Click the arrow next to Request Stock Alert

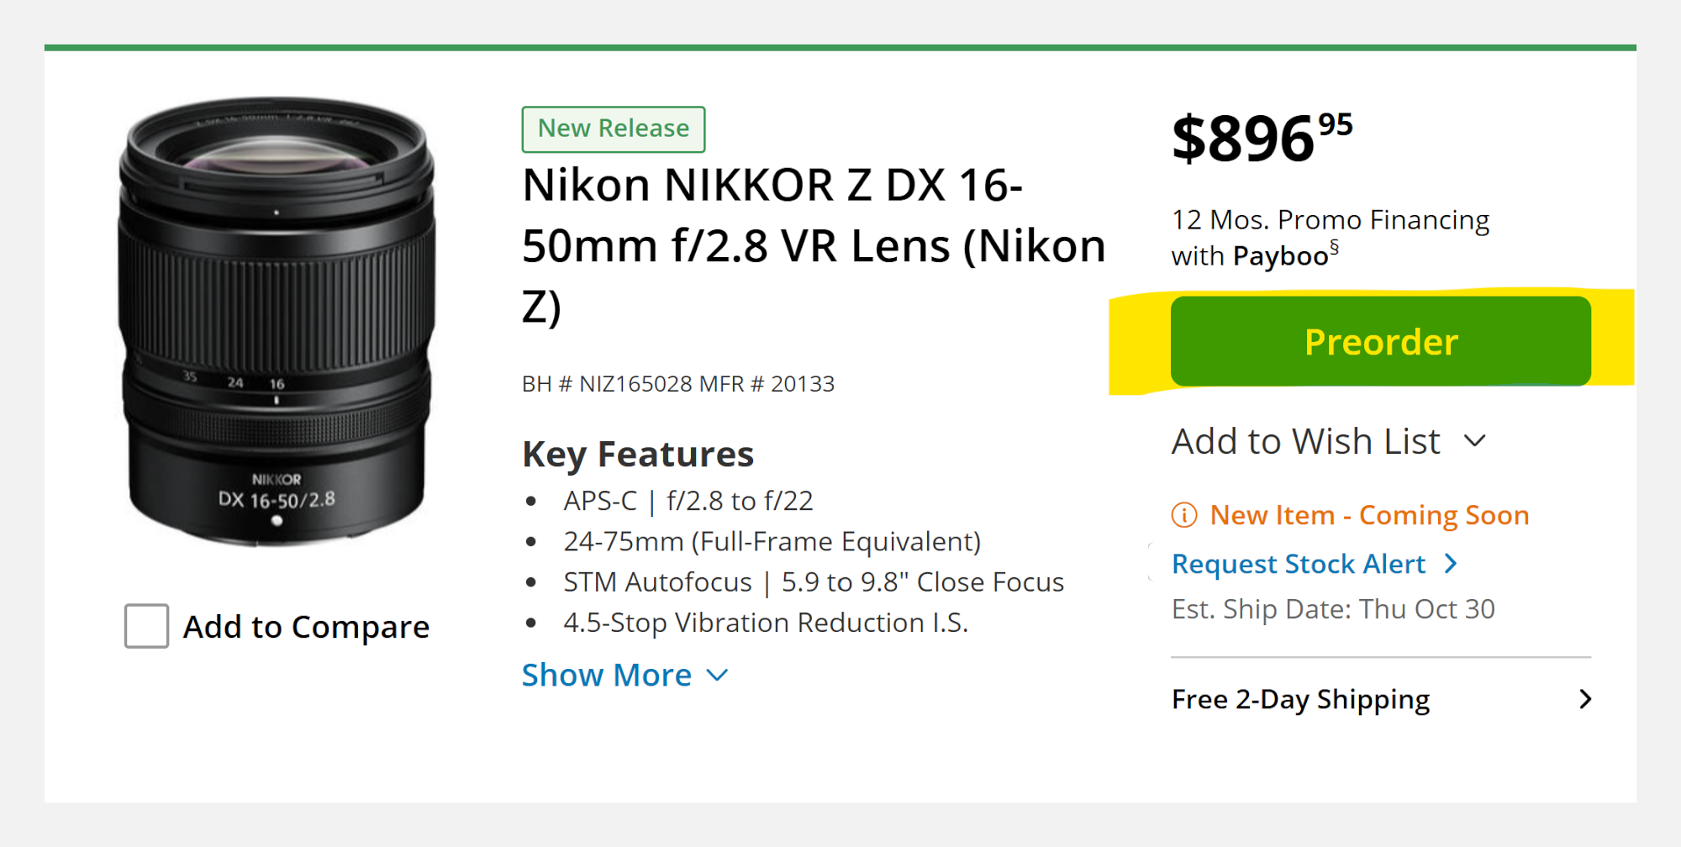click(x=1451, y=564)
